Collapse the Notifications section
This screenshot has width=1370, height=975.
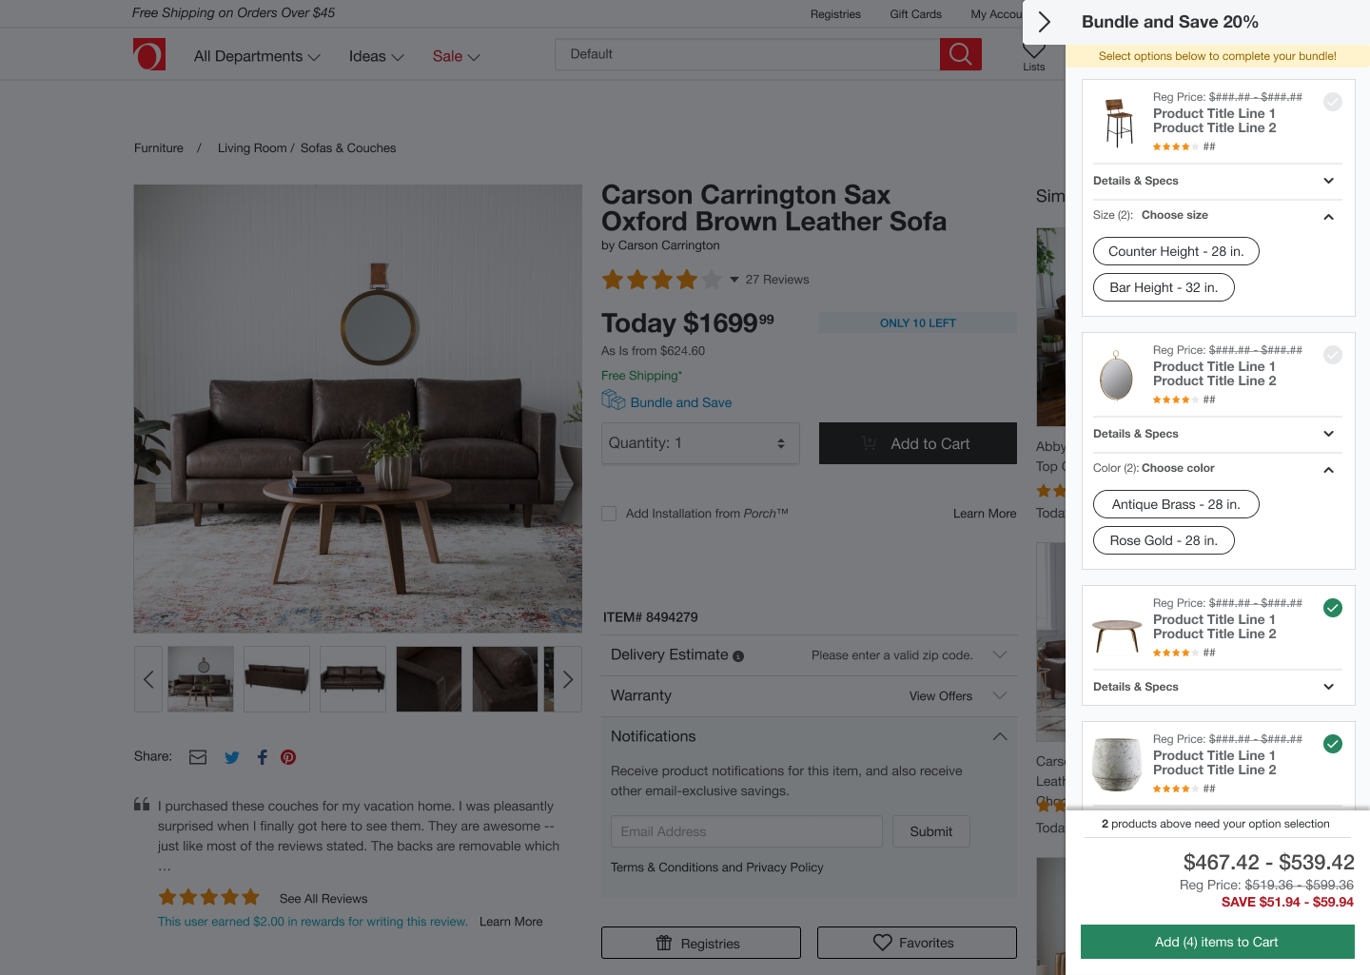coord(1000,736)
